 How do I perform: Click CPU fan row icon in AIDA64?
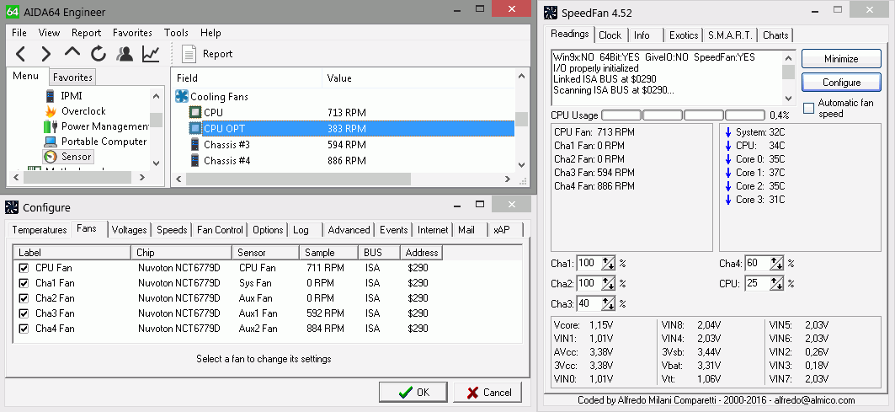click(195, 112)
